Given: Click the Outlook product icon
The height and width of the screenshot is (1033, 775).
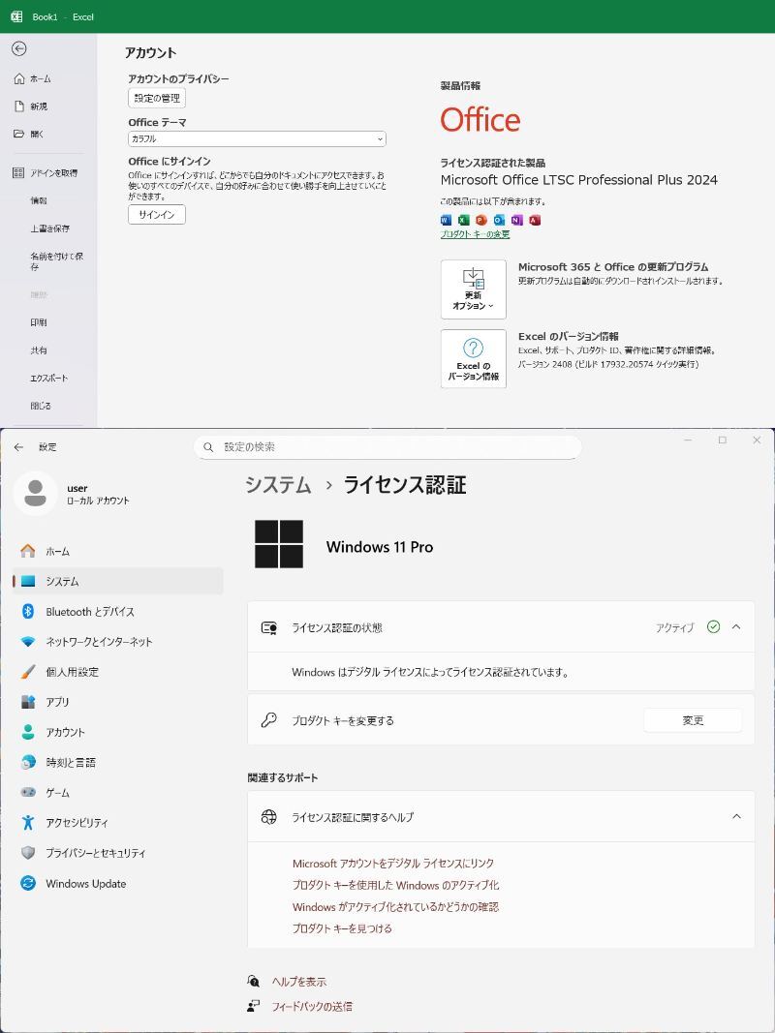Looking at the screenshot, I should click(499, 220).
